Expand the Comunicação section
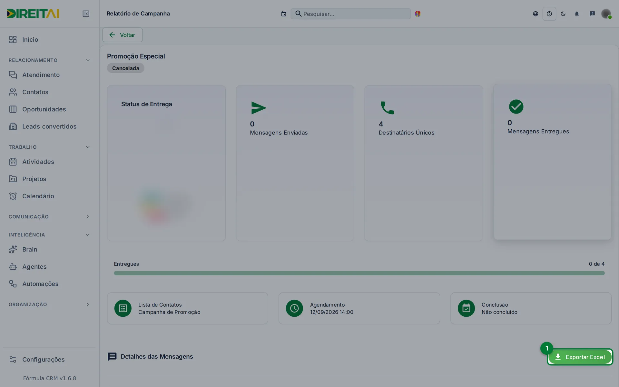Viewport: 619px width, 387px height. point(50,217)
